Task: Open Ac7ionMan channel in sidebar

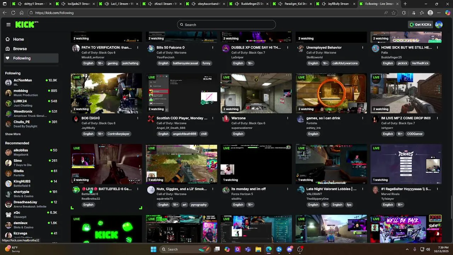Action: [x=31, y=82]
